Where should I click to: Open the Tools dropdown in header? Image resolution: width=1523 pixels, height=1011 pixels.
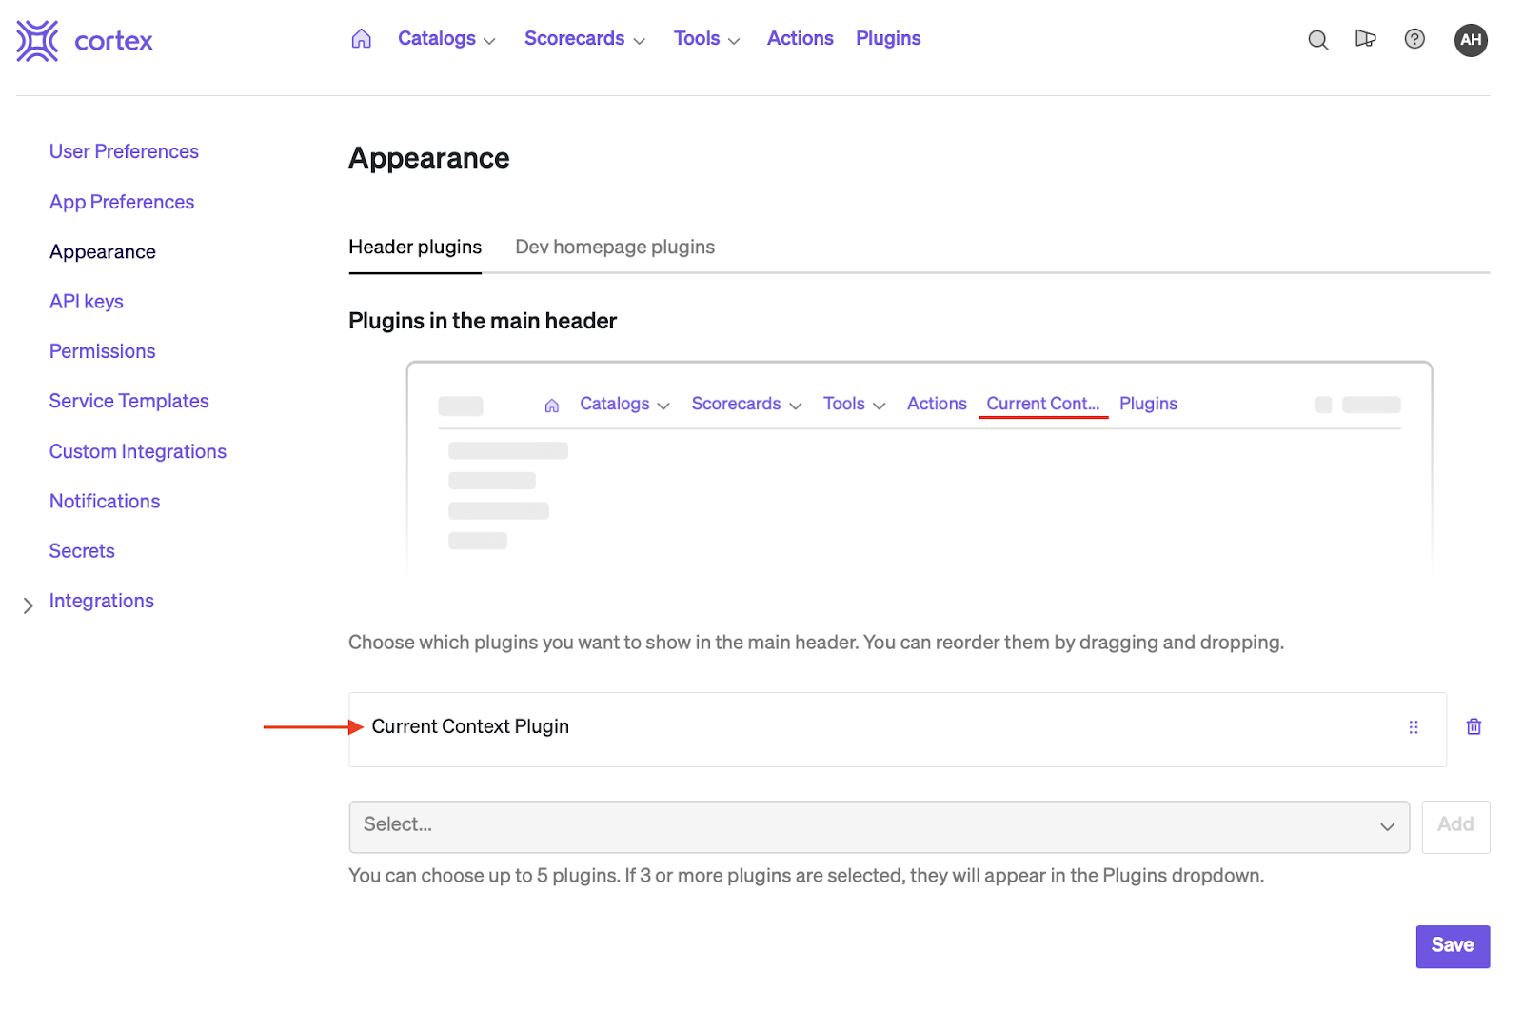[706, 39]
